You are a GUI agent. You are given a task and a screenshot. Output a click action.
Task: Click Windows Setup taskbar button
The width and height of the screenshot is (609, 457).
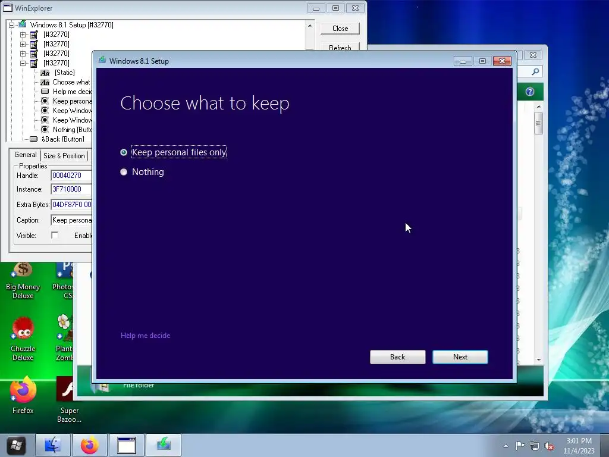point(164,445)
